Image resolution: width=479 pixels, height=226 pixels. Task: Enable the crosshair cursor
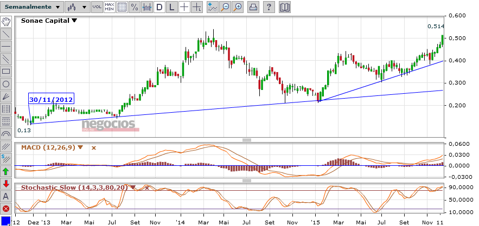click(x=184, y=7)
